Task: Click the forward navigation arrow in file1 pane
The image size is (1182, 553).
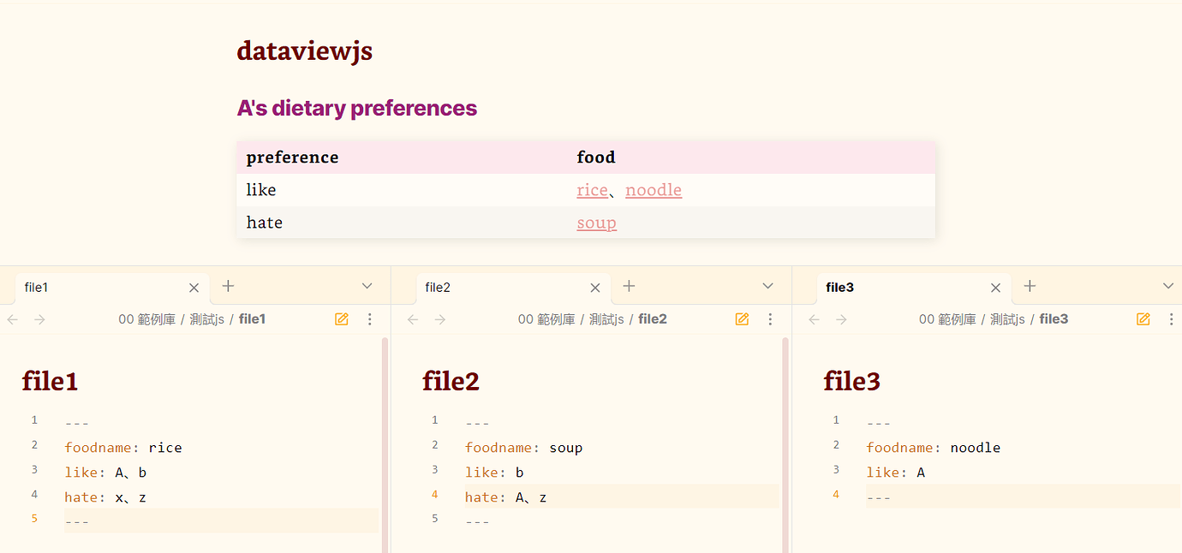Action: [39, 318]
